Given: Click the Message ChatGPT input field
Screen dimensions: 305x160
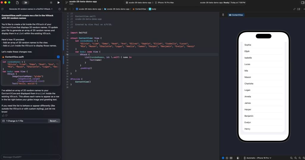Looking at the screenshot, I should (30, 157).
